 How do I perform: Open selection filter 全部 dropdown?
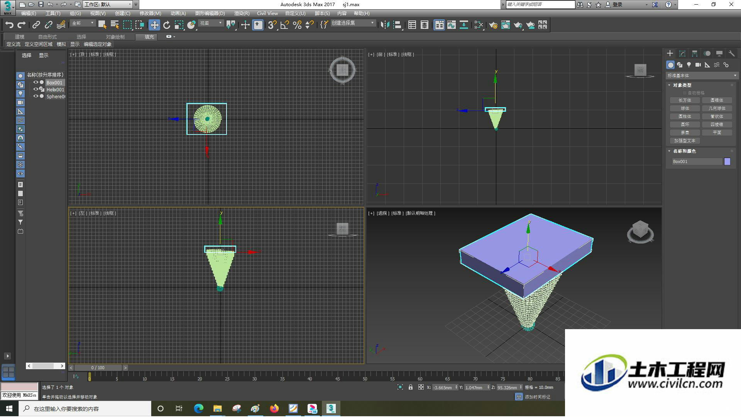(x=83, y=23)
